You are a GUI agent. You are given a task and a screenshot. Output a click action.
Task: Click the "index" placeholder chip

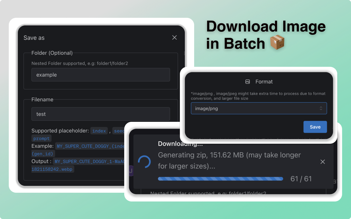[x=99, y=131]
